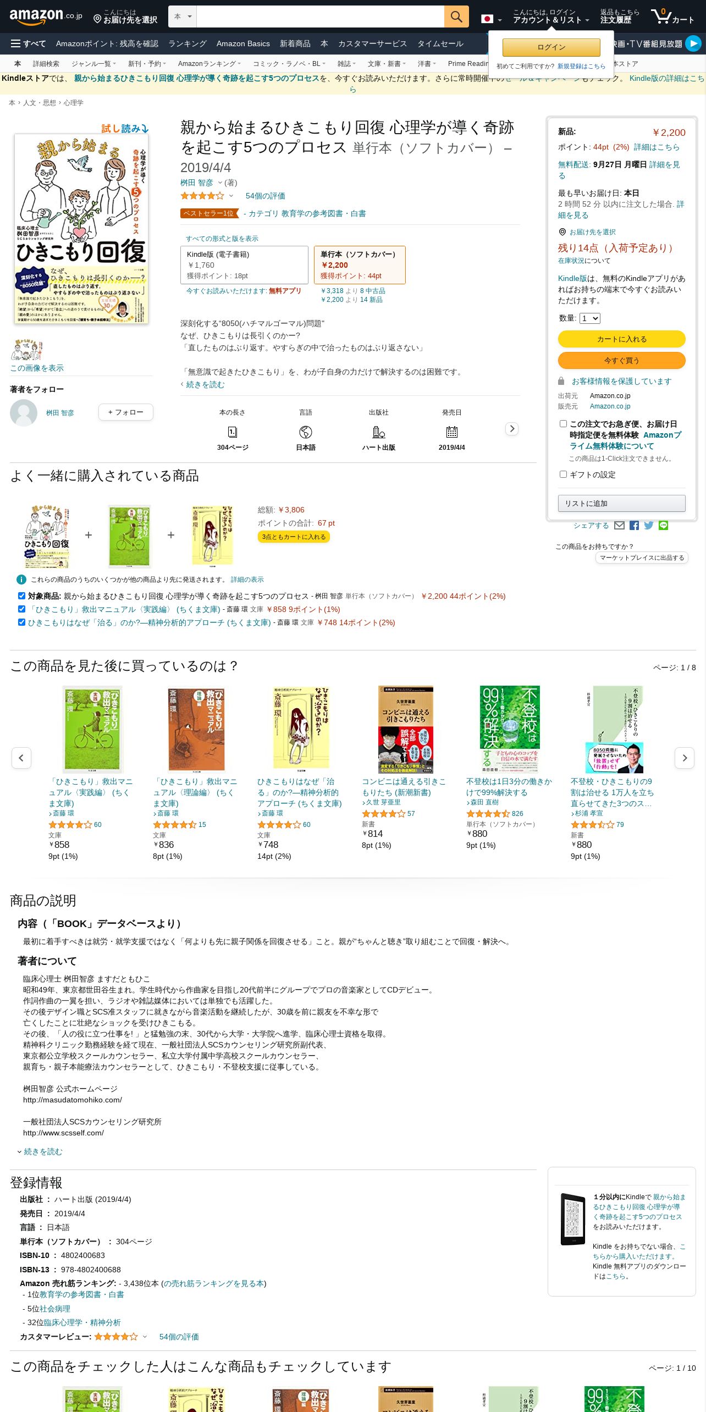
Task: Click the book cover preview image
Action: point(81,228)
